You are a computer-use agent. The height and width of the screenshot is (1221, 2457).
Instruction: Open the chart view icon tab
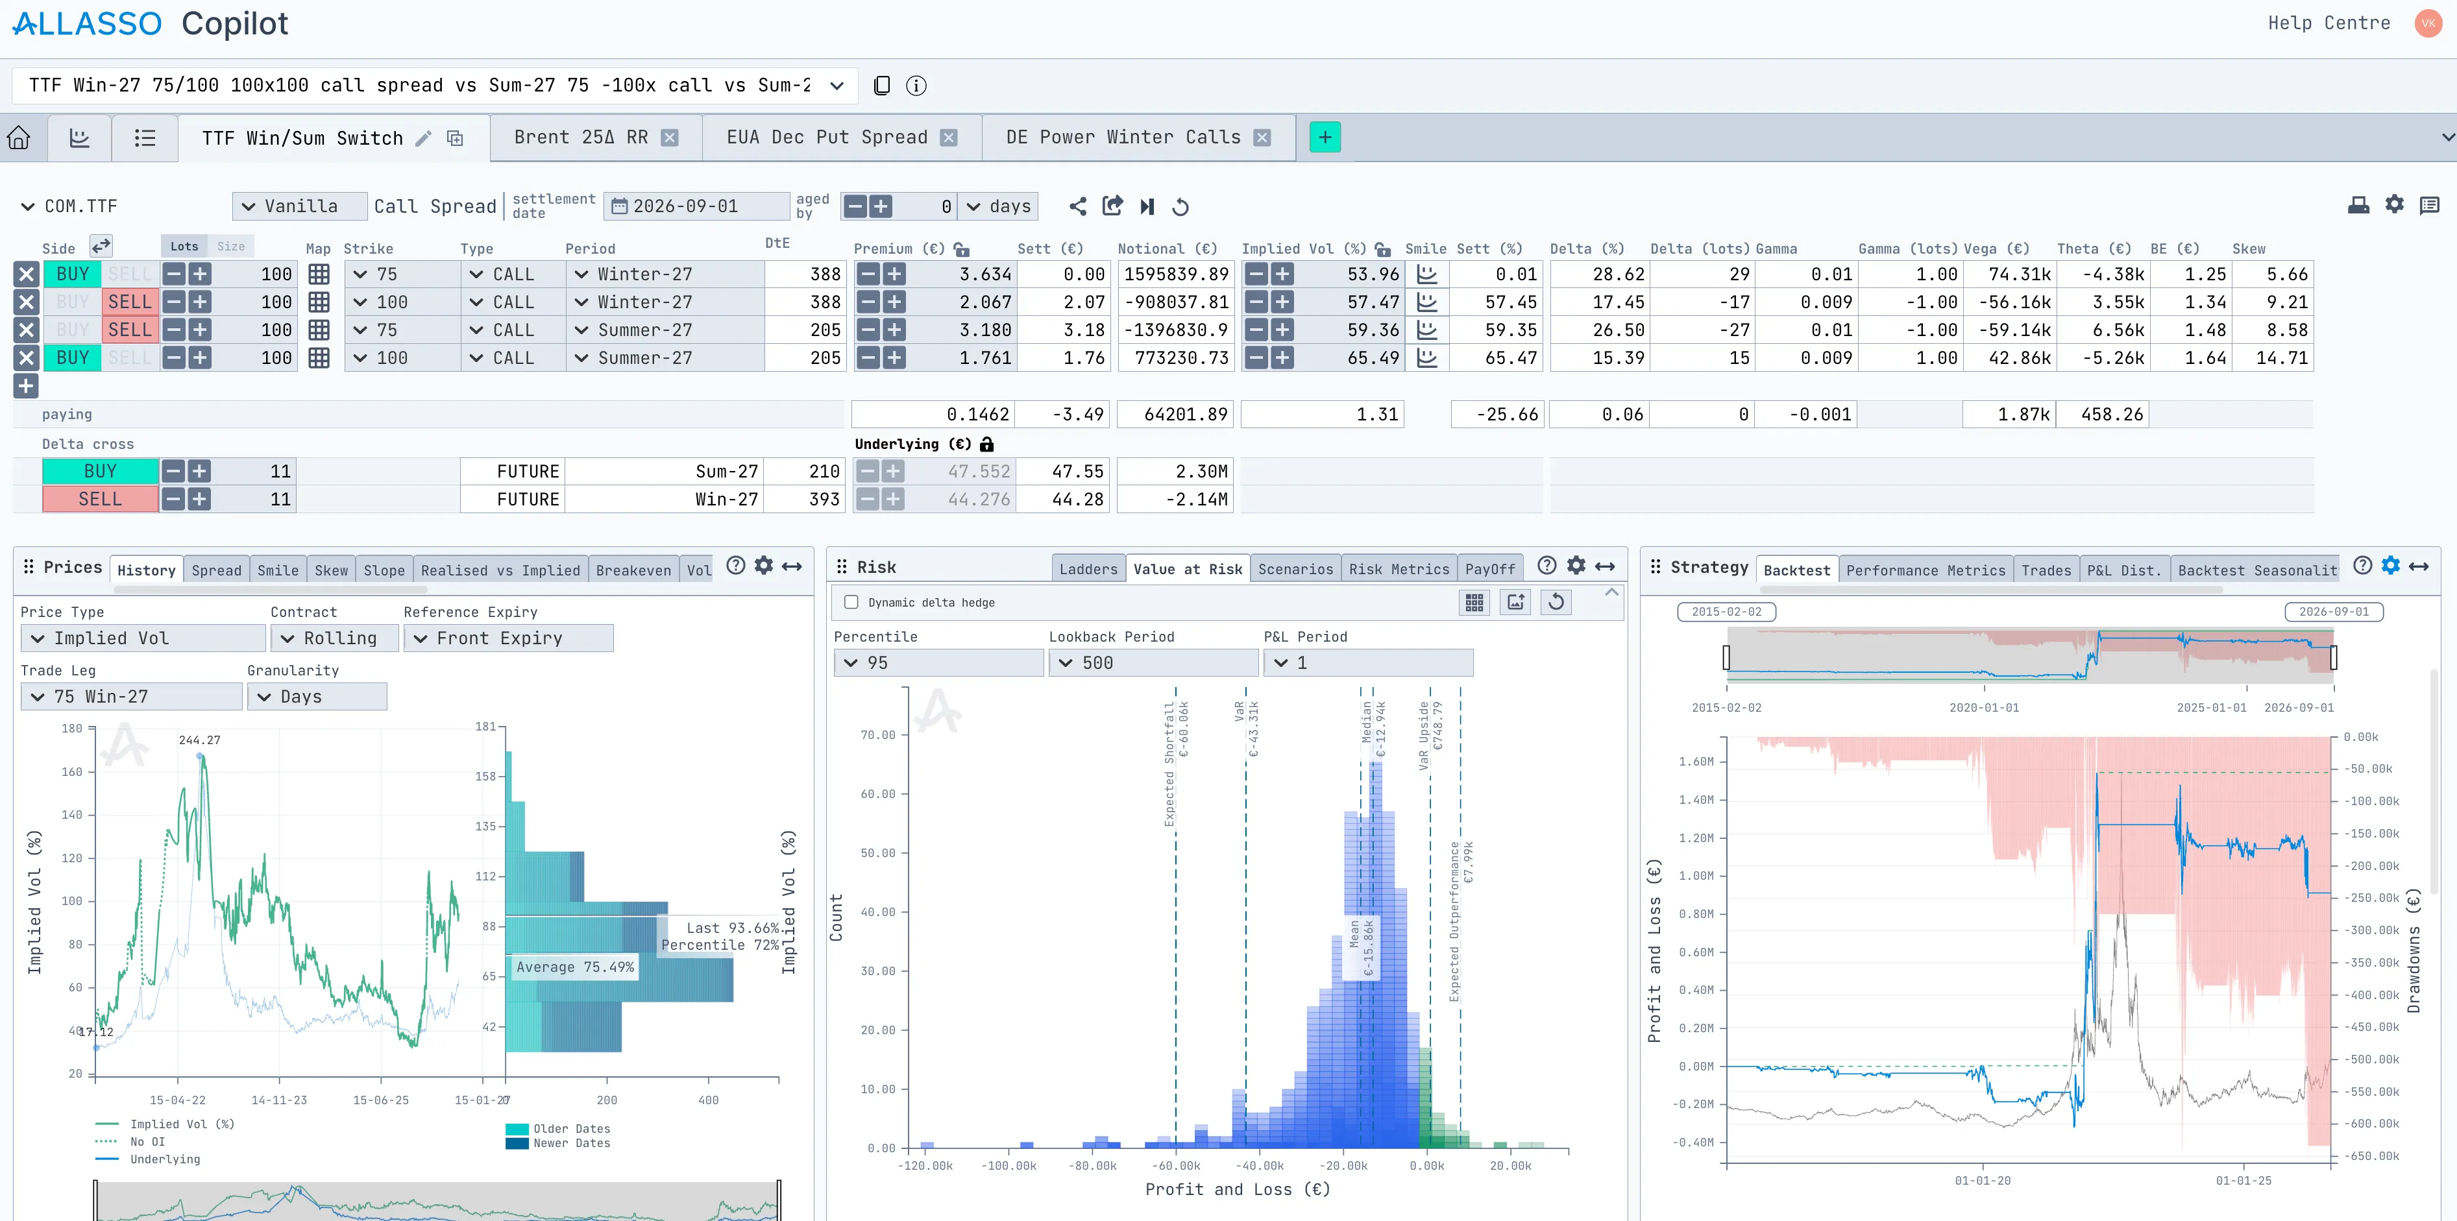[79, 138]
